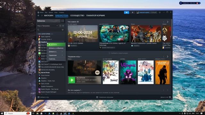Image resolution: width=205 pixels, height=115 pixels.
Task: Click the library search field
Action: (49, 30)
